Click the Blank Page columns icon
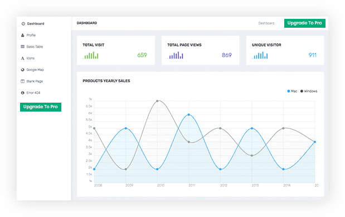 [23, 82]
